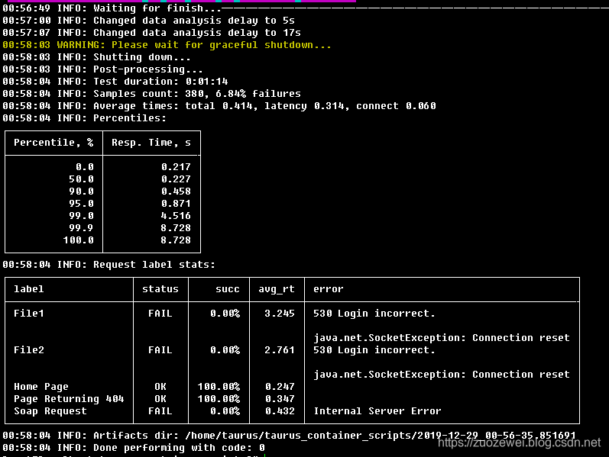This screenshot has width=609, height=457.
Task: Click the 'Waiting for finish...' log line
Action: tap(112, 8)
